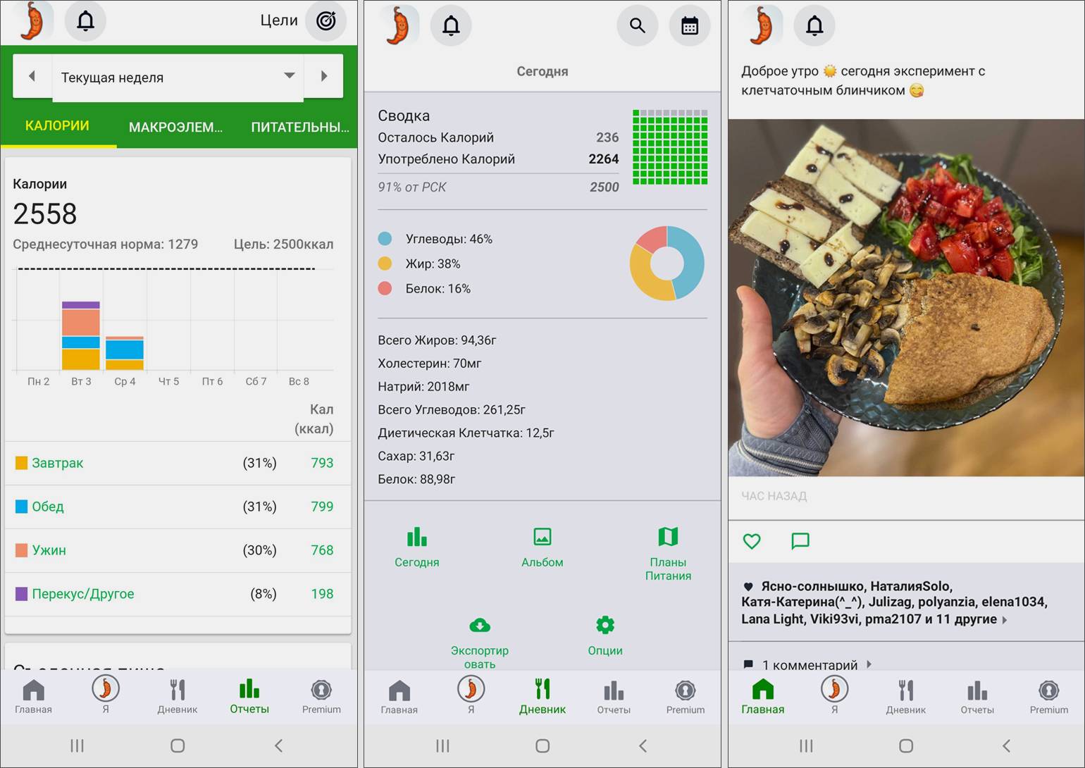Tap the comment bubble icon under the photo
Screen dimensions: 1085x768
tap(800, 541)
